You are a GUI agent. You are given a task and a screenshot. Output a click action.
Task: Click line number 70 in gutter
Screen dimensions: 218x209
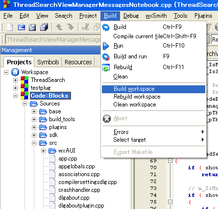pos(153,168)
